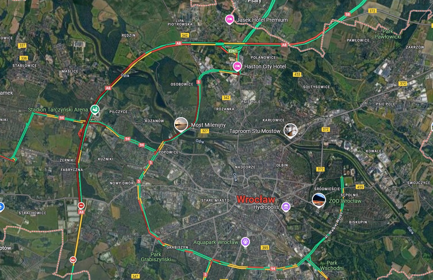Viewport: 433px width, 280px height.
Task: Select the Park Grabiszyński label
Action: pyautogui.click(x=156, y=257)
